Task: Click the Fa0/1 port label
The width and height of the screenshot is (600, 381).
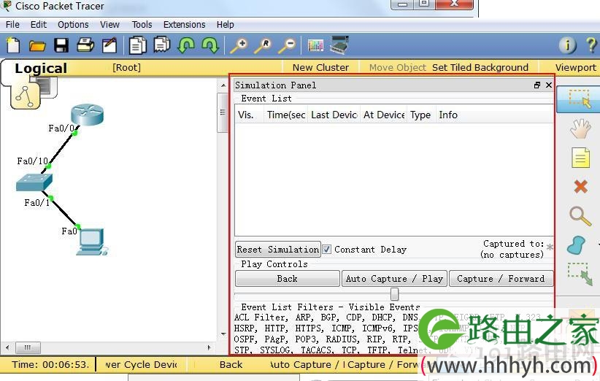Action: pos(37,202)
